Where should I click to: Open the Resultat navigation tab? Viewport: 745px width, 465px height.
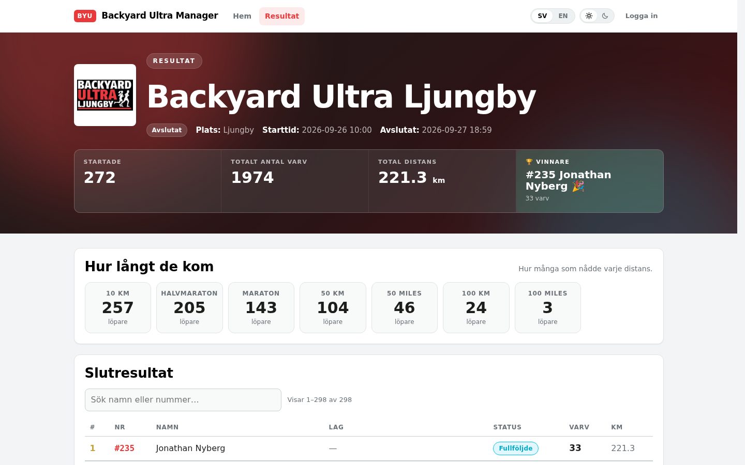[282, 16]
